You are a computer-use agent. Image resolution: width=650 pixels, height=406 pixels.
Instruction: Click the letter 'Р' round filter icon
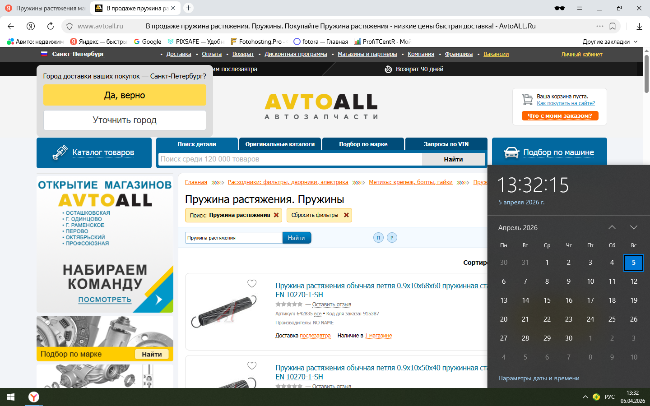coord(392,238)
